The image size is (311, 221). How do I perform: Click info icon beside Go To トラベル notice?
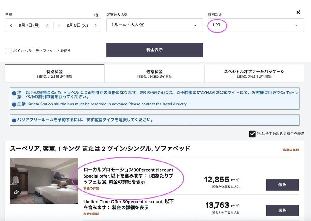click(x=14, y=93)
